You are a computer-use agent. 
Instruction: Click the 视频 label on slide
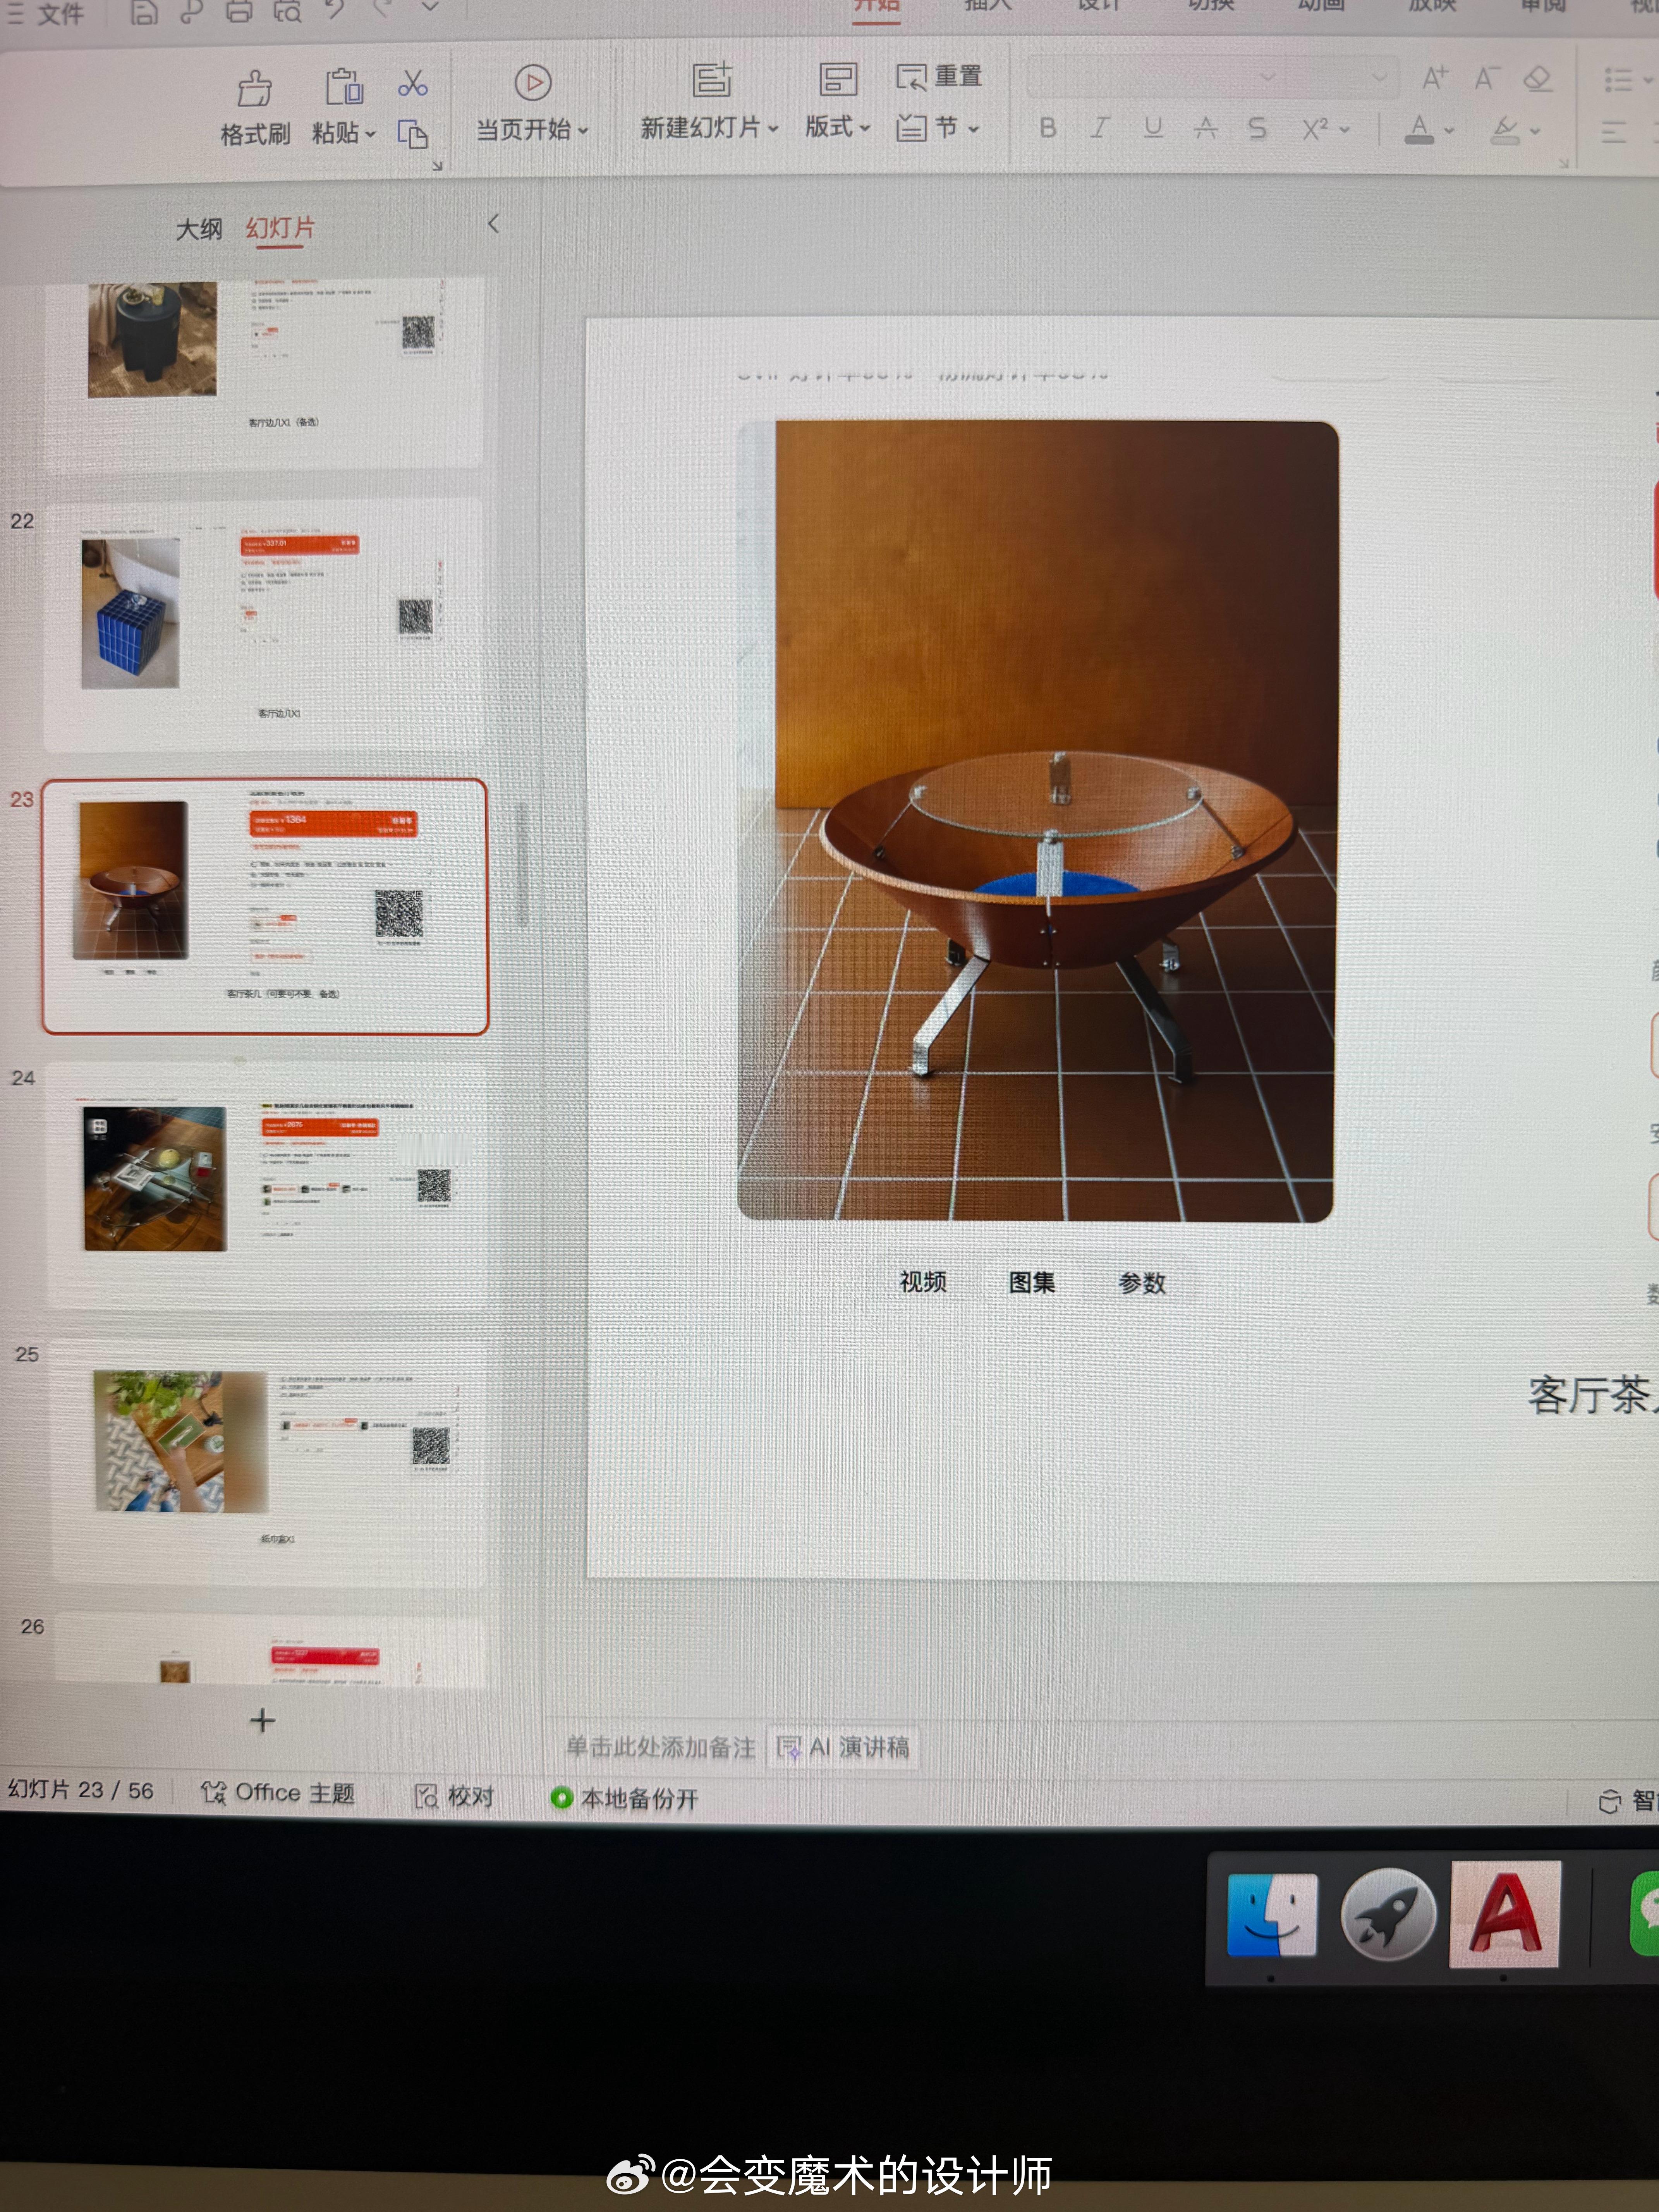tap(922, 1281)
